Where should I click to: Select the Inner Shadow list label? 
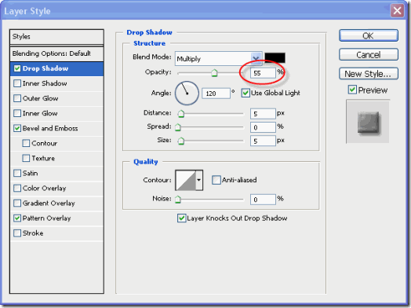pyautogui.click(x=45, y=83)
